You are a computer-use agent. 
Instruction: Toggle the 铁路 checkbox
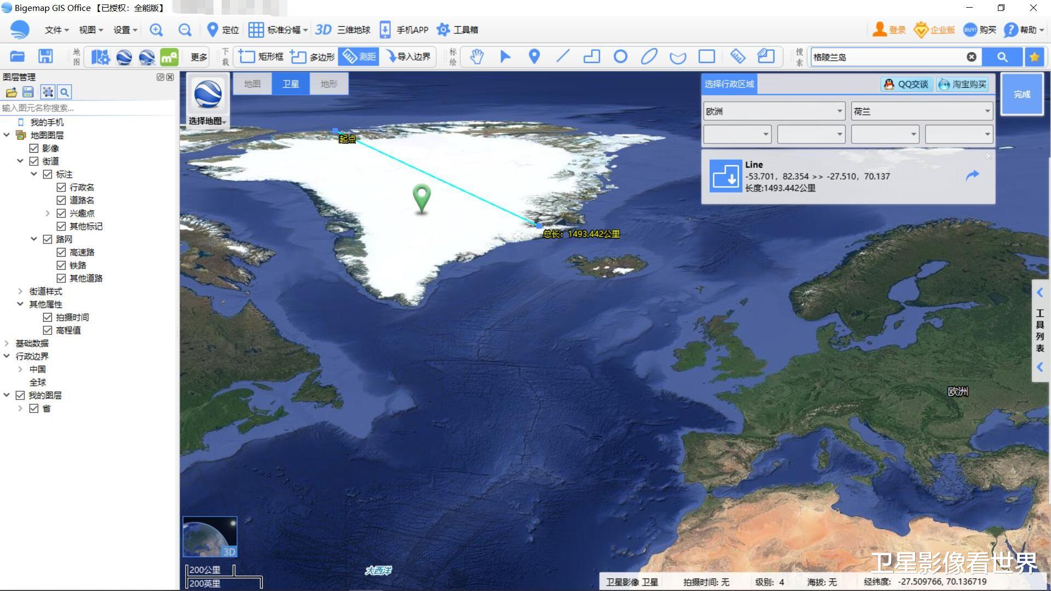[61, 265]
